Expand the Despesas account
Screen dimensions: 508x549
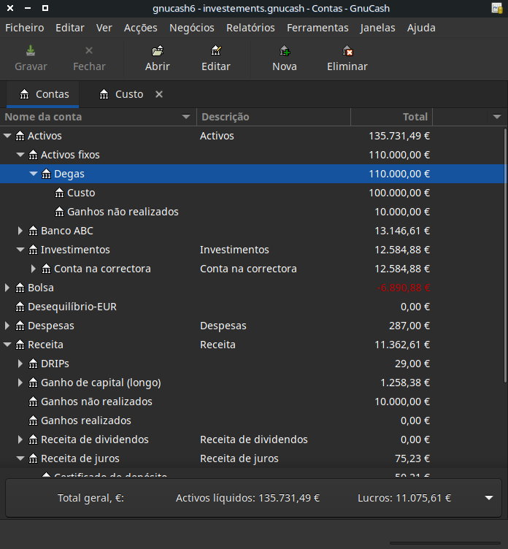click(7, 326)
